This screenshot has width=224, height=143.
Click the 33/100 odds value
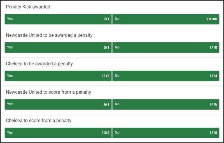[x=211, y=19]
